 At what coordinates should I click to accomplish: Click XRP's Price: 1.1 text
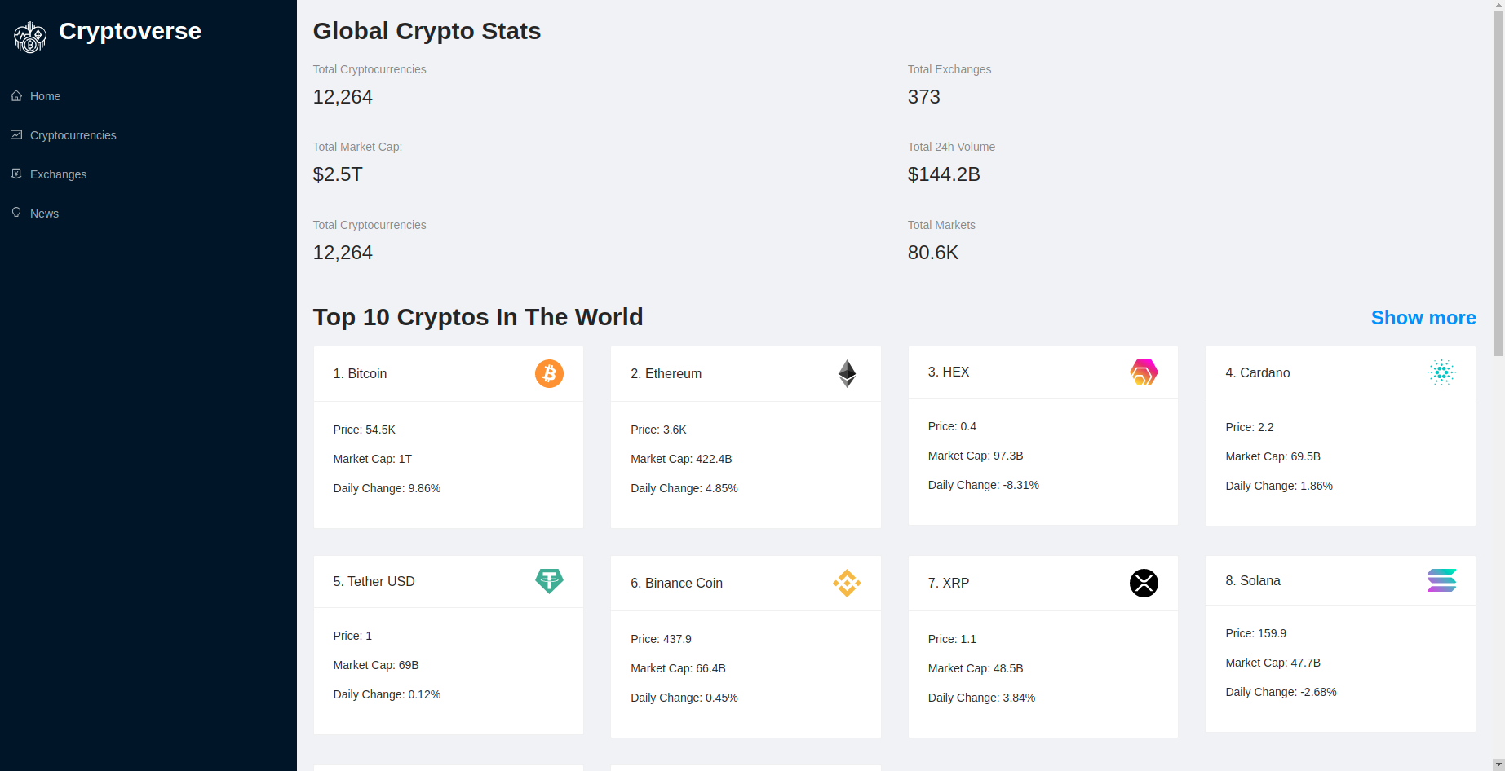tap(952, 639)
